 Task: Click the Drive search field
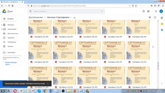66,11
